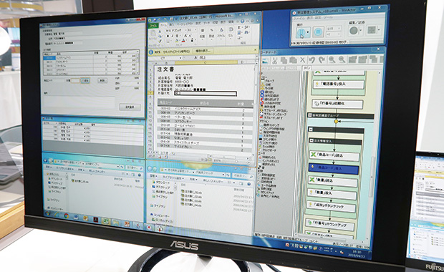The height and width of the screenshot is (272, 444).
Task: Click the 注文登録 button in the order form
Action: point(130,107)
